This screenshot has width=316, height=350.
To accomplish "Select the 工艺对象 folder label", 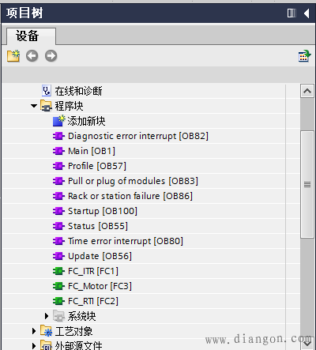I will [73, 331].
